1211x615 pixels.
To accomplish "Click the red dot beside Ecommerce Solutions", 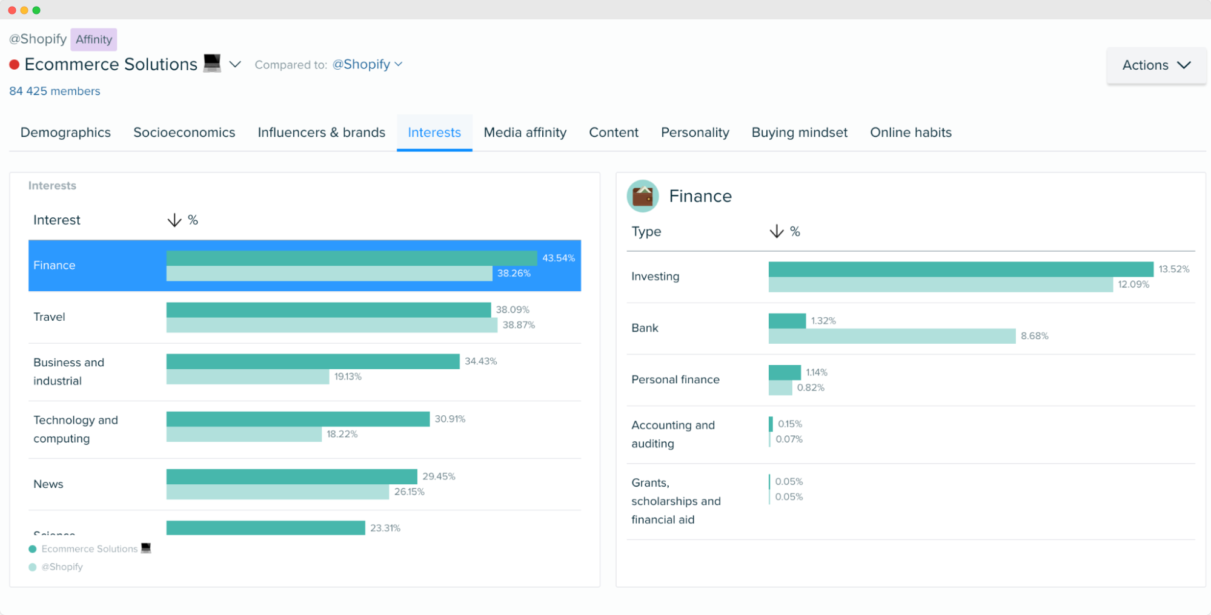I will [x=15, y=64].
